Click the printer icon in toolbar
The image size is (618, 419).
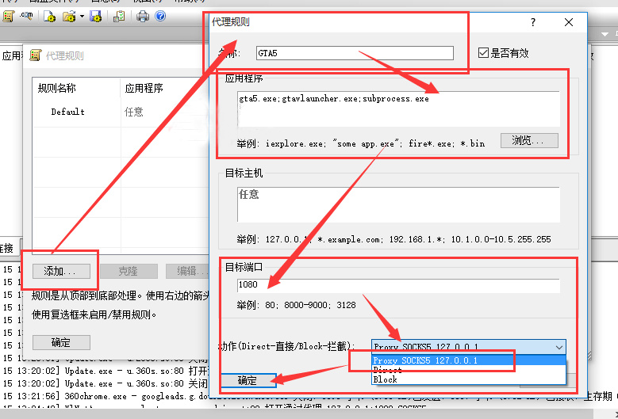tap(143, 16)
